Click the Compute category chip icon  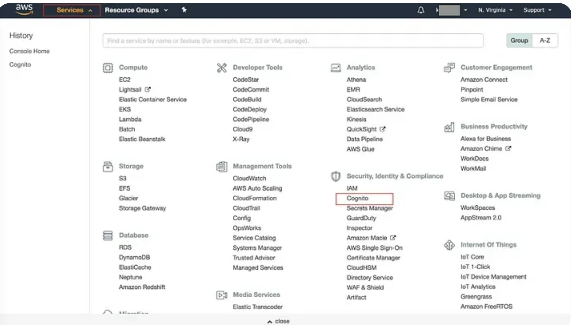pos(108,68)
